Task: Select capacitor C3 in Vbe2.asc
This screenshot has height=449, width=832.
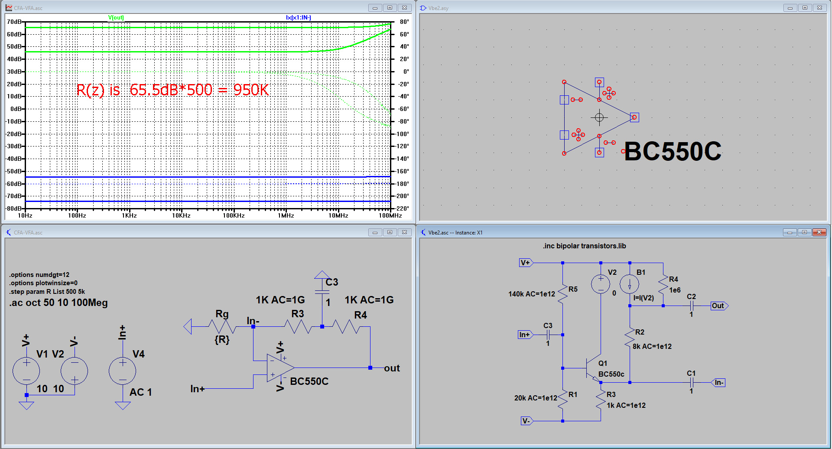Action: click(x=548, y=335)
